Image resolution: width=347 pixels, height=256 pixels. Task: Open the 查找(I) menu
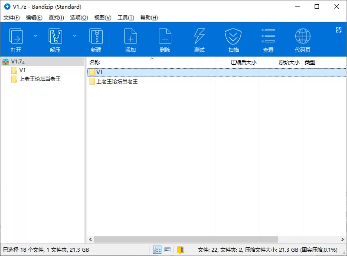tap(56, 17)
